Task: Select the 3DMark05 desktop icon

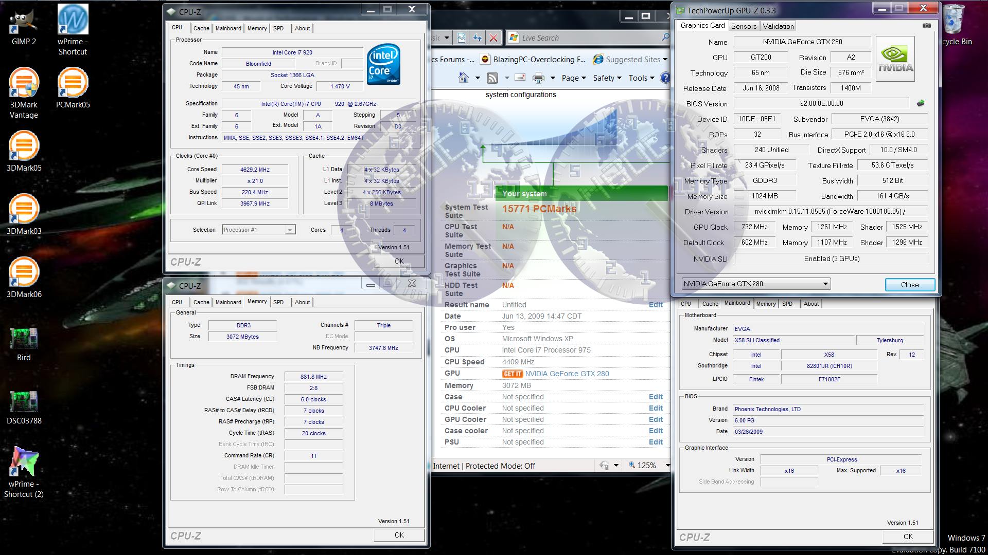Action: [24, 151]
